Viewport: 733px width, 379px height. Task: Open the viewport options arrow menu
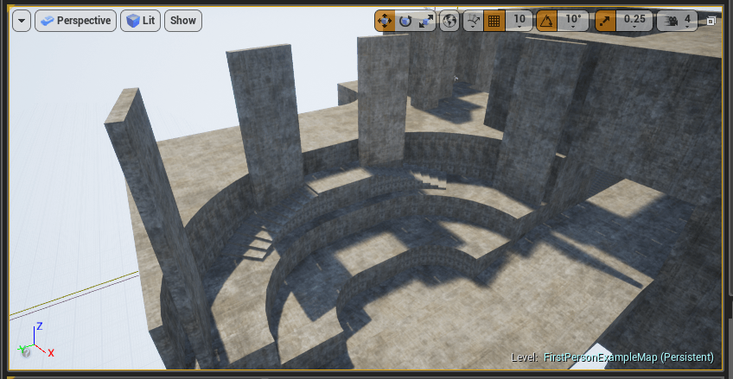point(22,20)
